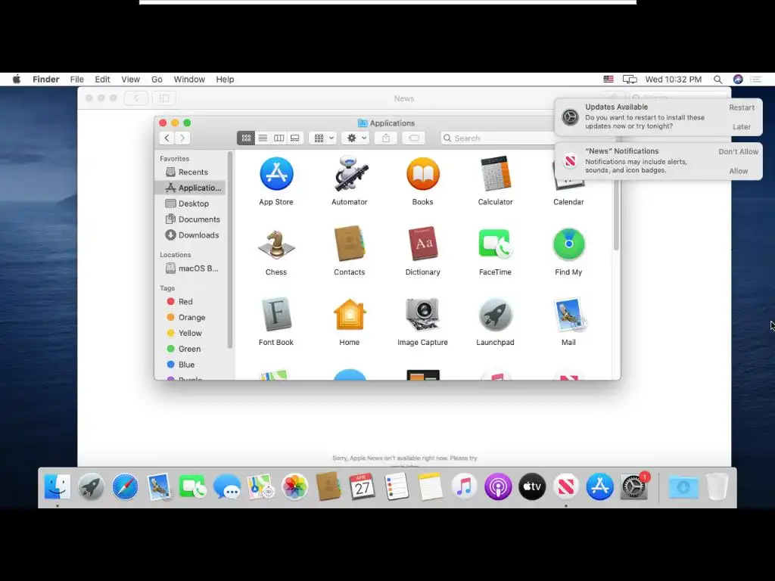Open the Contacts app icon in Finder

(350, 244)
